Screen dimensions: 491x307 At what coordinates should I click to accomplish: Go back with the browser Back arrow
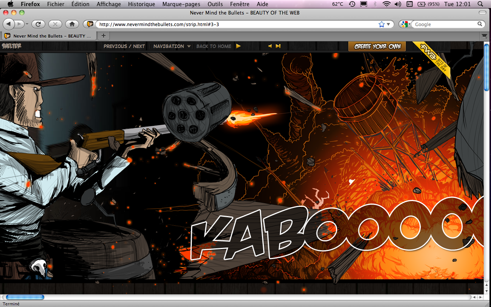tap(9, 24)
